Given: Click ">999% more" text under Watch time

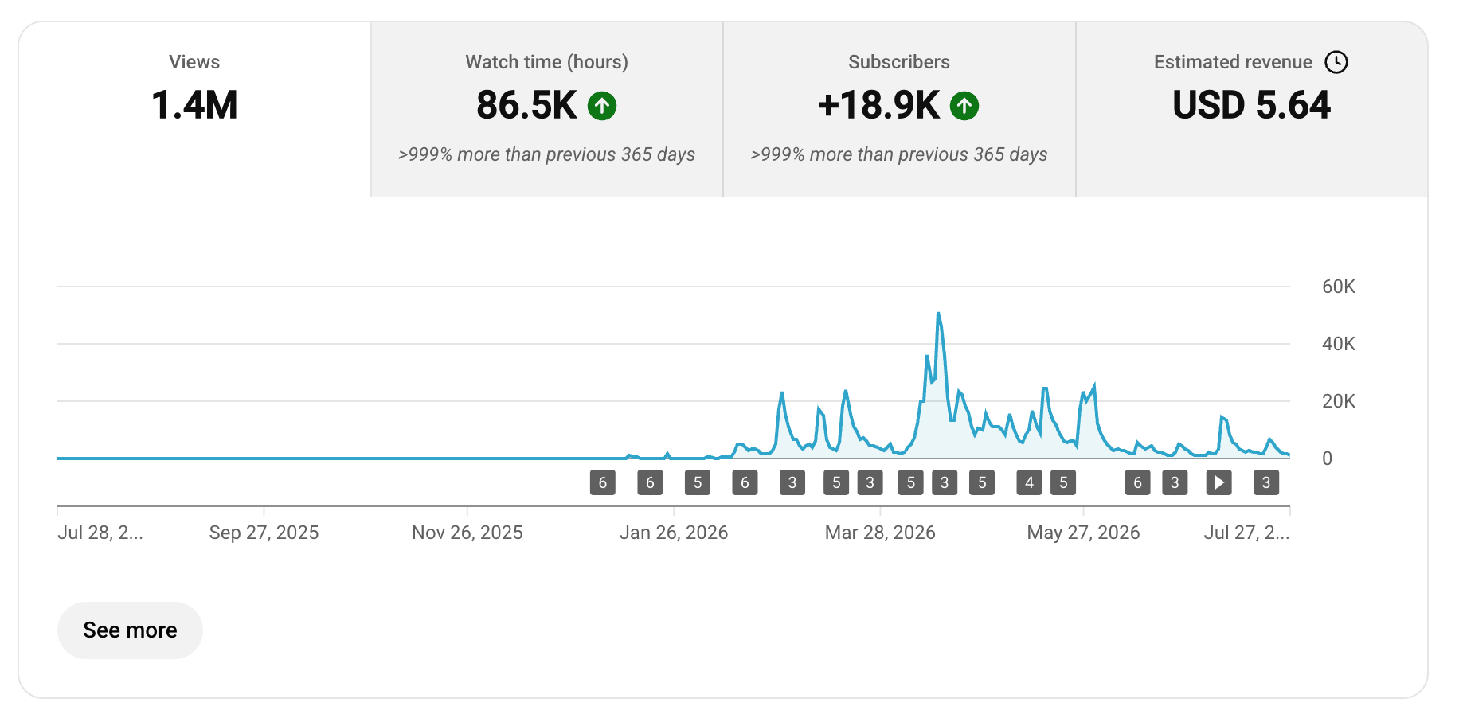Looking at the screenshot, I should pos(547,154).
